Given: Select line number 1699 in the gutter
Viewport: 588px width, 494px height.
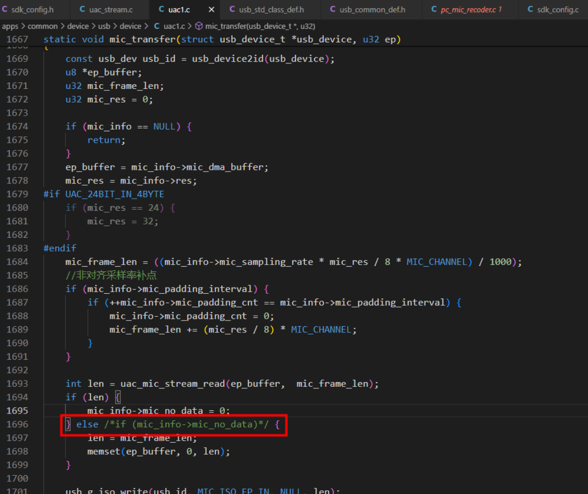Looking at the screenshot, I should [x=17, y=465].
